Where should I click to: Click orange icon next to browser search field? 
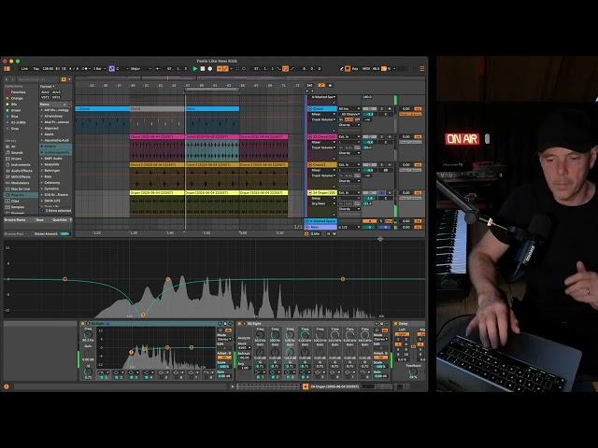click(64, 79)
